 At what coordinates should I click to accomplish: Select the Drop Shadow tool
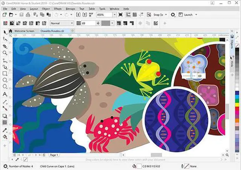5,116
